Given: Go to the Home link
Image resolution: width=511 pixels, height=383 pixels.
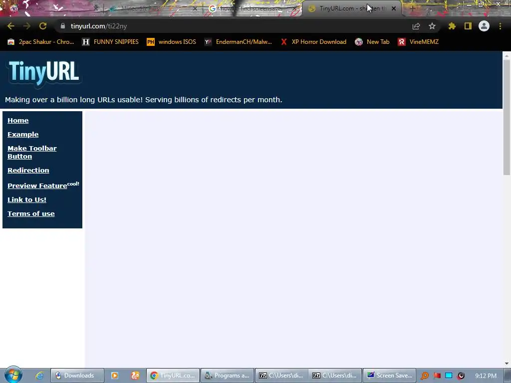Looking at the screenshot, I should 18,121.
